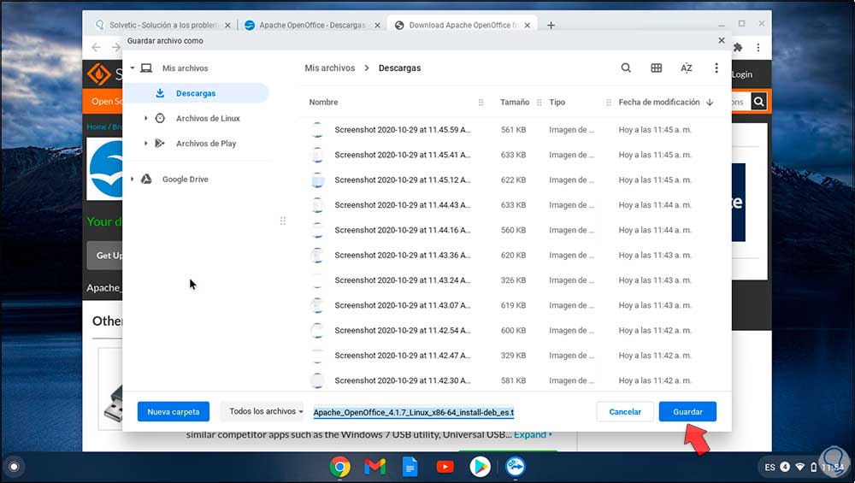Switch to Apache OpenOffice - Descargas tab
855x483 pixels.
(311, 25)
